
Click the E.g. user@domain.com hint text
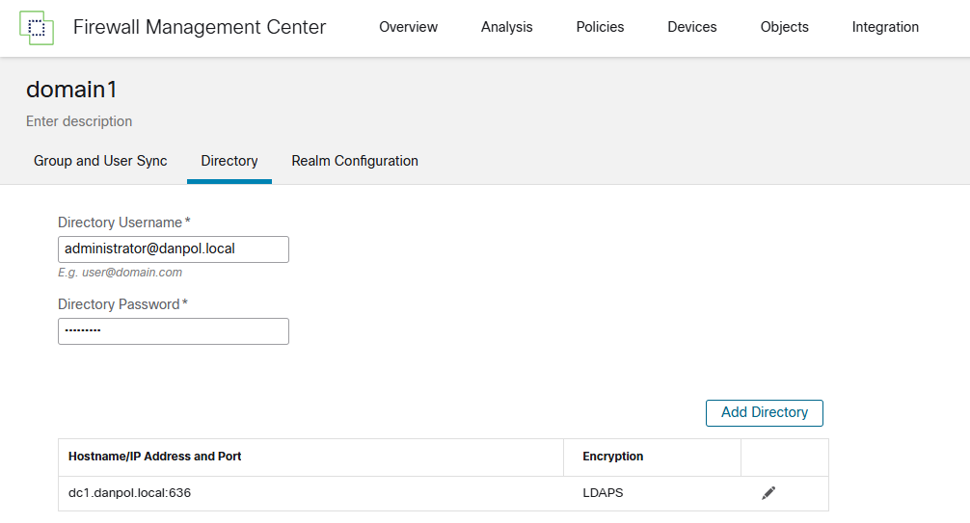click(120, 273)
